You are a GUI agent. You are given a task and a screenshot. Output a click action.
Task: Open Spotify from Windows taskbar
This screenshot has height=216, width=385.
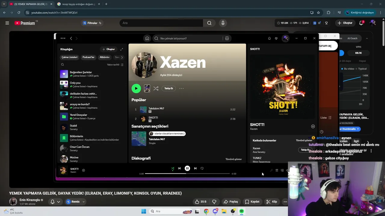242,211
